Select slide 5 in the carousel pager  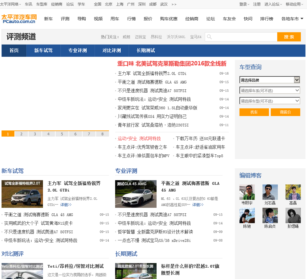[x=62, y=134]
